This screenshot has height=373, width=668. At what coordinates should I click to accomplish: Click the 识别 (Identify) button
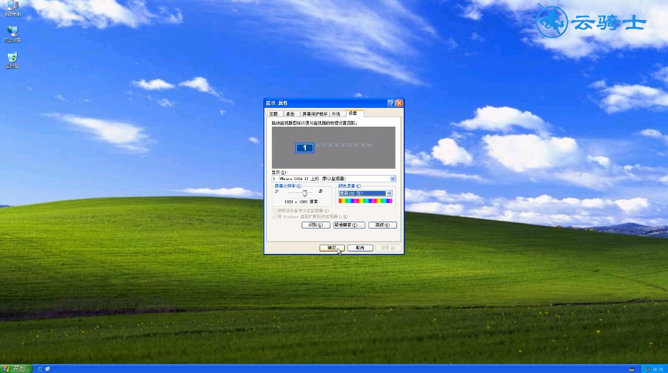pos(316,225)
